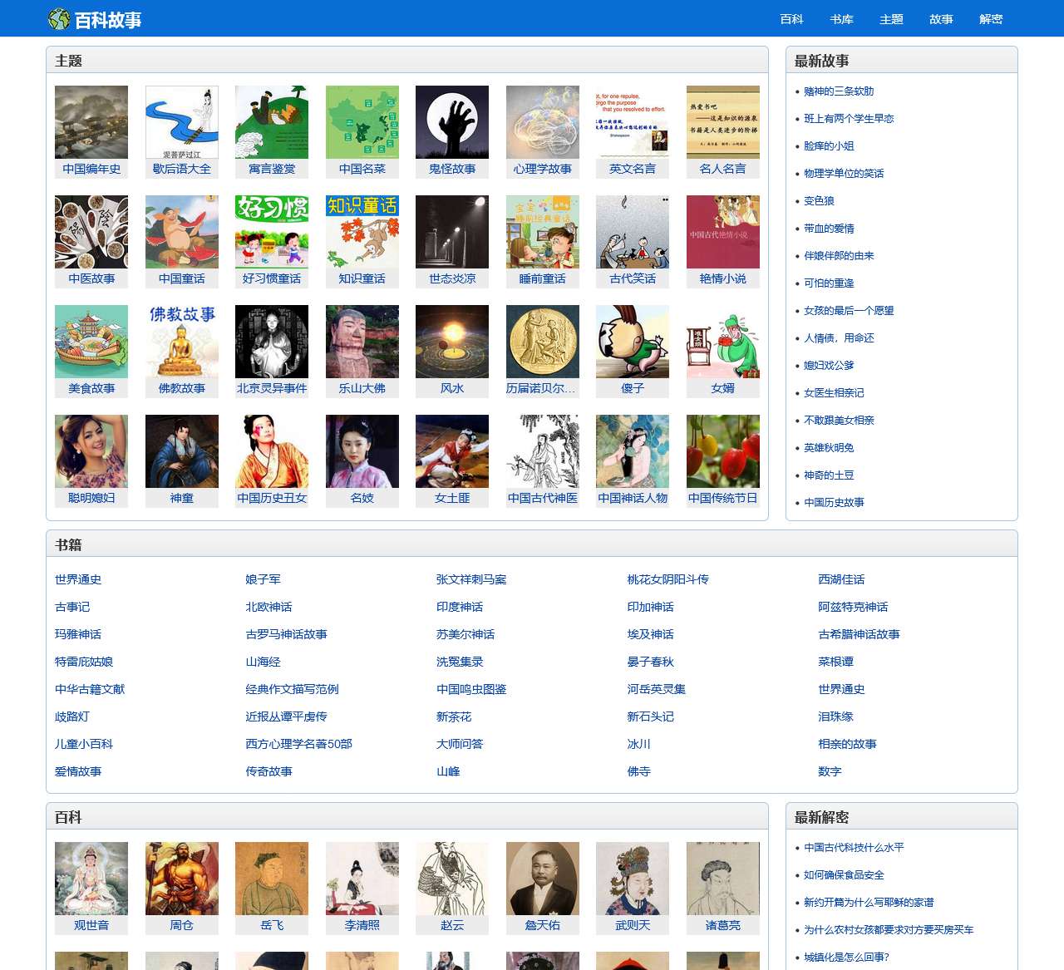Open the book 苏美尔神话
1064x970 pixels.
[x=465, y=634]
